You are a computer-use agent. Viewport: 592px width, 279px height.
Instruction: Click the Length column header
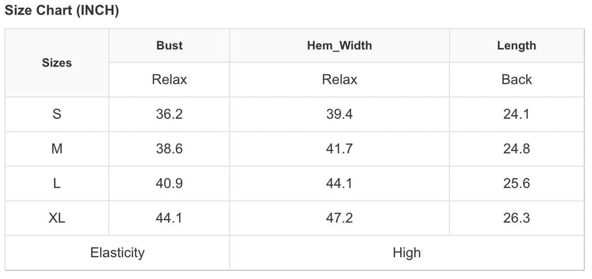click(x=516, y=46)
